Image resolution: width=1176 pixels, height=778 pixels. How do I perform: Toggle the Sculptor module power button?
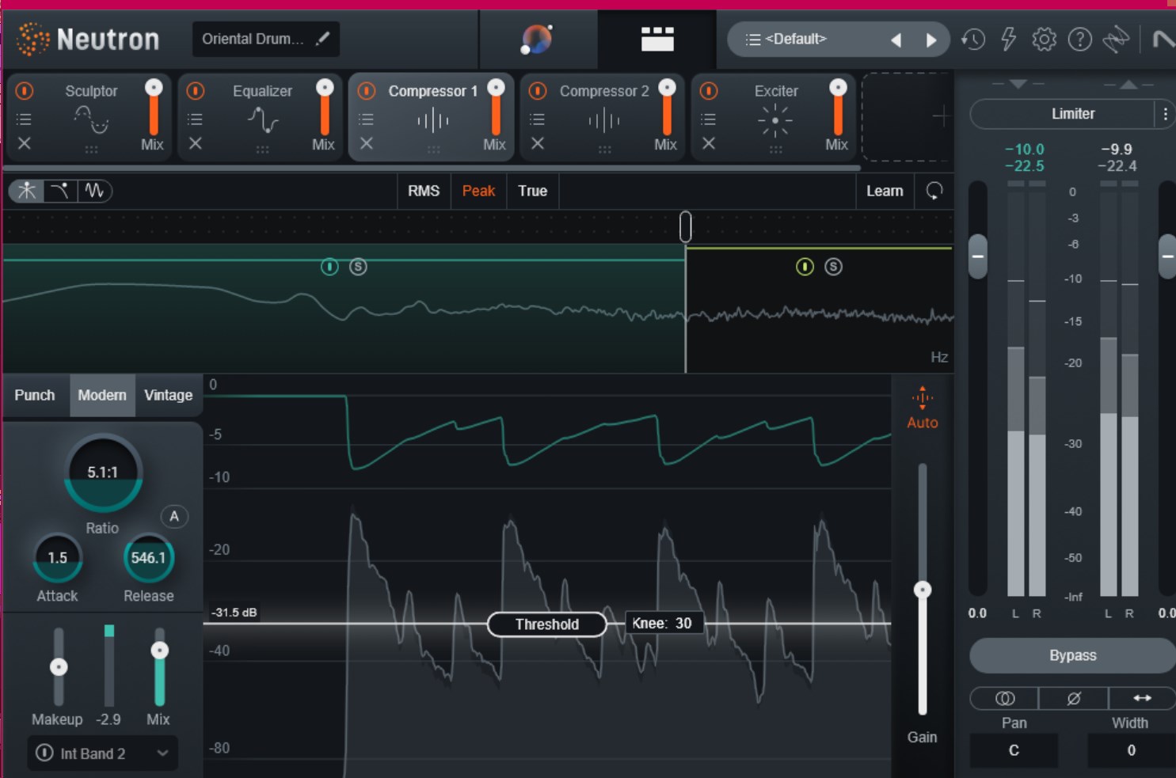point(25,91)
